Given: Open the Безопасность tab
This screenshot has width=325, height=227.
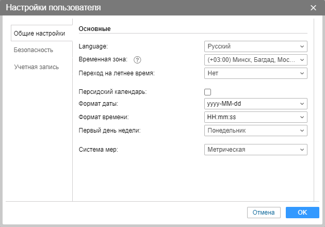Looking at the screenshot, I should pyautogui.click(x=34, y=50).
